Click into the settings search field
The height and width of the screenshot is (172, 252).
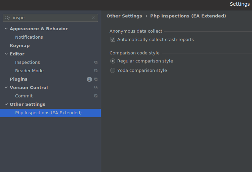click(x=50, y=18)
